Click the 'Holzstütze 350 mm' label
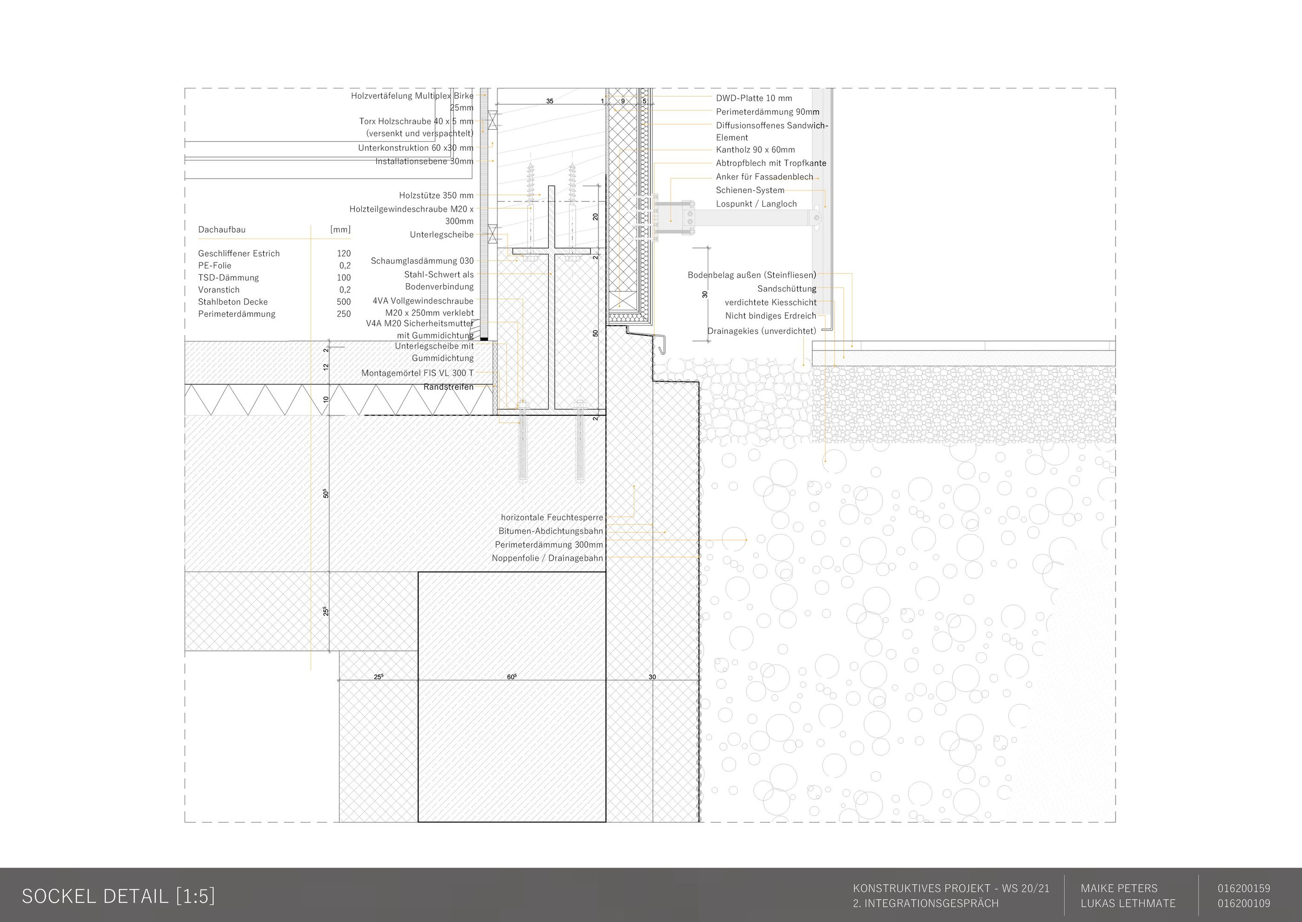Viewport: 1302px width, 922px height. coord(435,195)
